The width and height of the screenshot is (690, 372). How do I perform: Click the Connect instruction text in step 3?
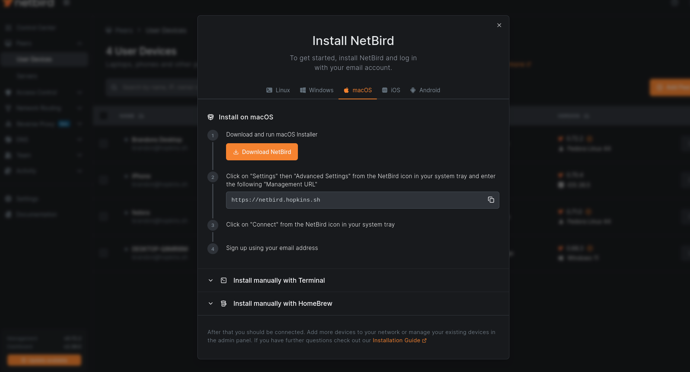coord(310,224)
